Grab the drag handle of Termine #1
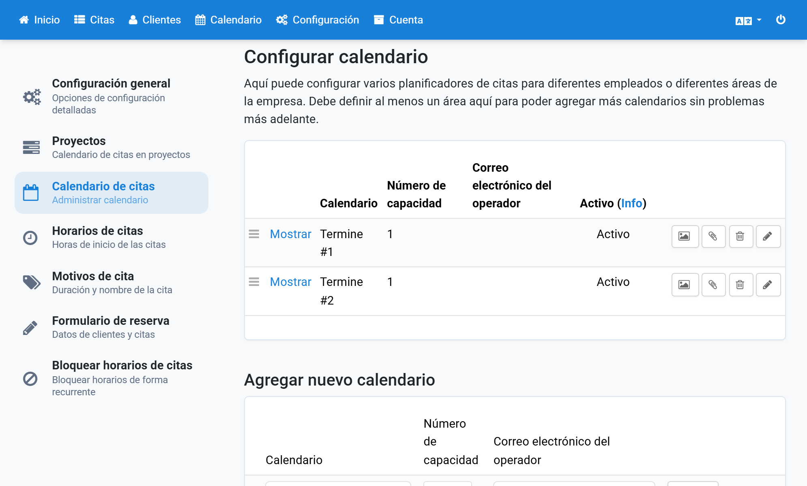The image size is (807, 486). click(x=254, y=234)
